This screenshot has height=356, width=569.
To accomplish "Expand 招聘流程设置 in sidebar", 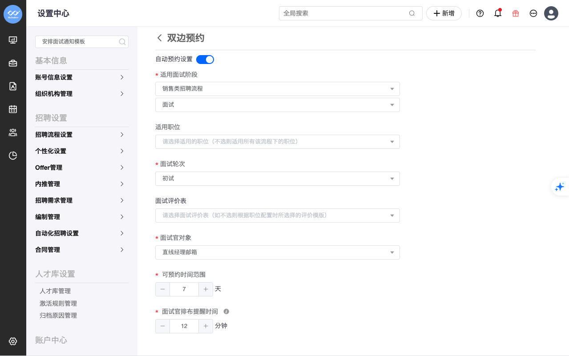I will [82, 135].
